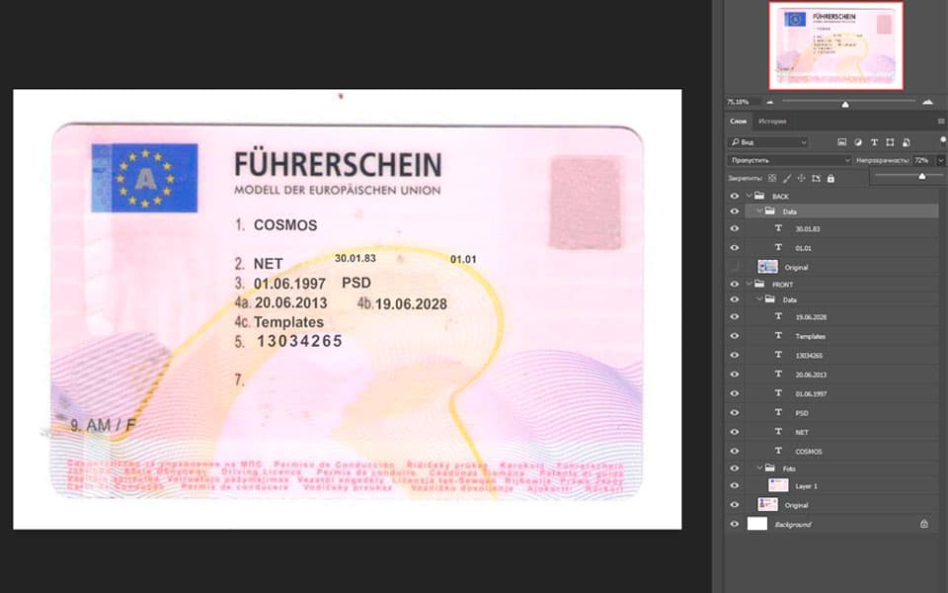
Task: Click the lock image pixels brush icon
Action: click(x=786, y=178)
